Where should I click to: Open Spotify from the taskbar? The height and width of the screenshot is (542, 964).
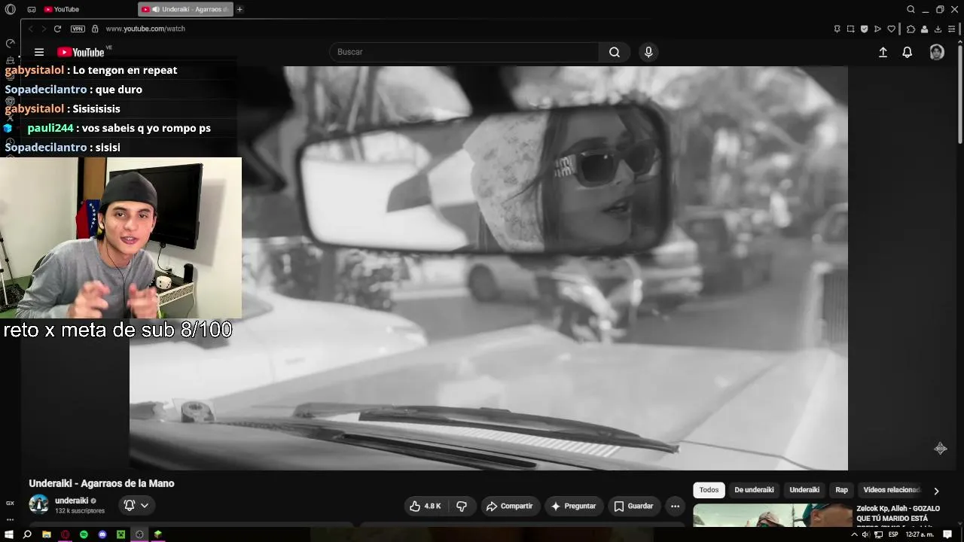coord(84,534)
